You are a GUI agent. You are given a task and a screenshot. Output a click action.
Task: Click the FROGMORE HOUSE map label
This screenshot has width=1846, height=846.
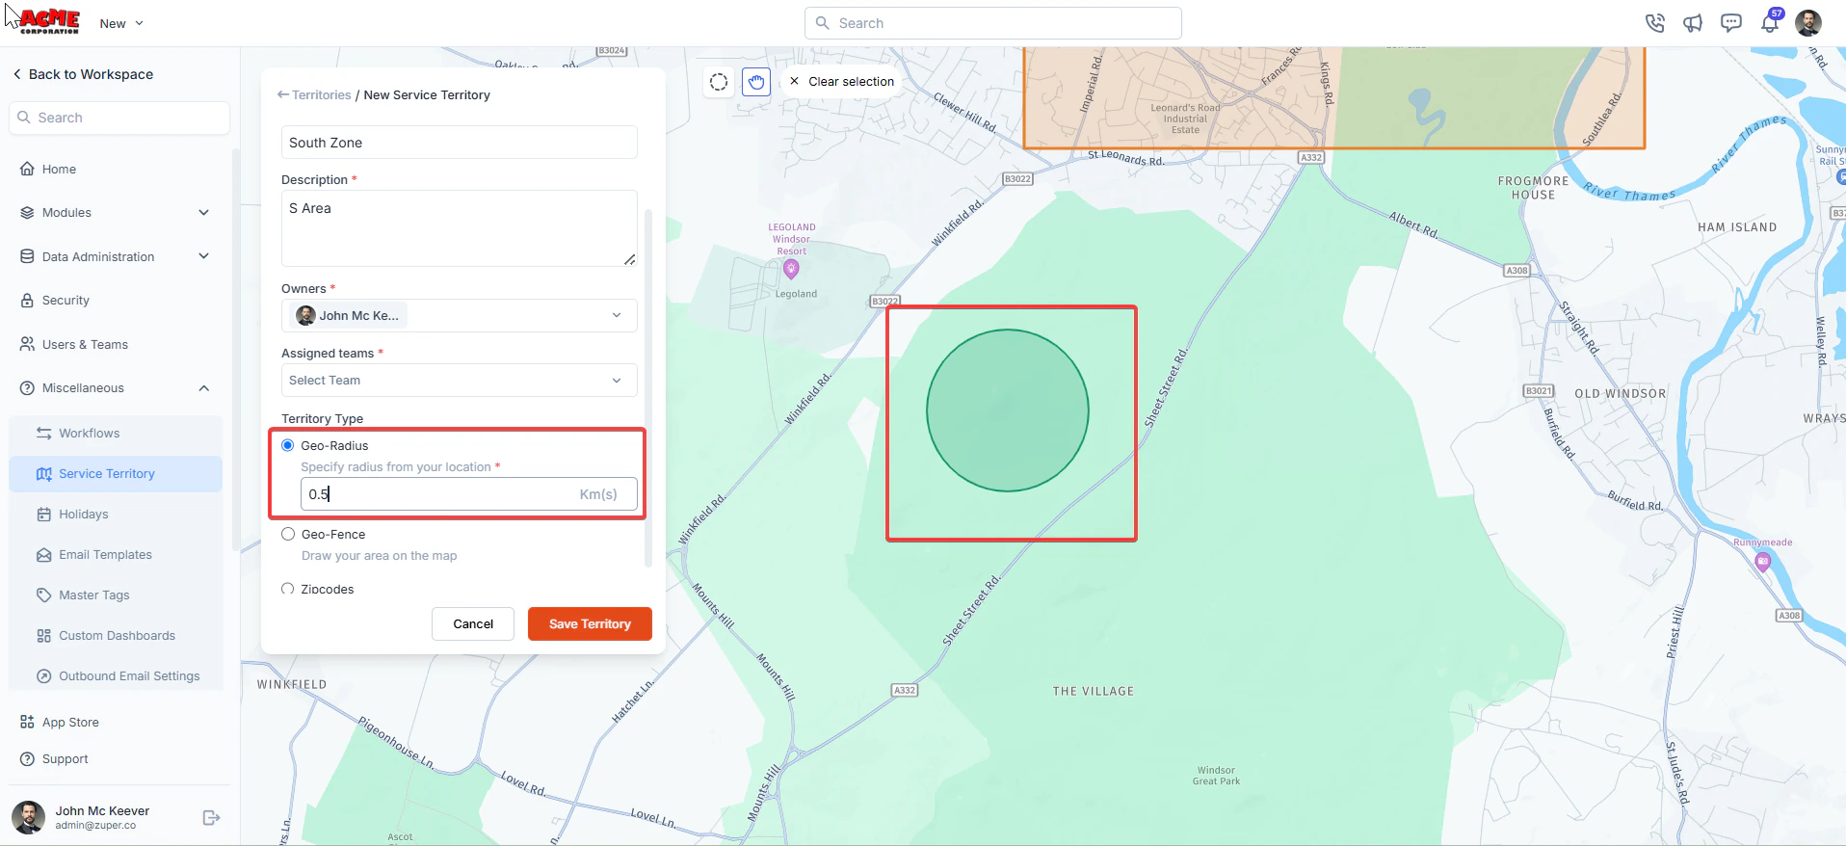pos(1533,188)
